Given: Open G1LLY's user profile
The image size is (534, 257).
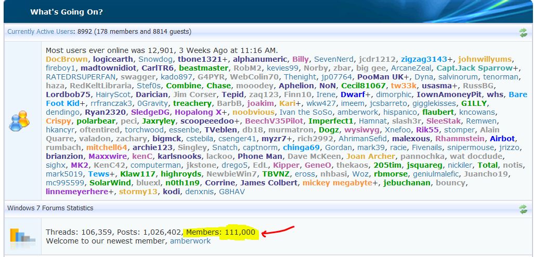Looking at the screenshot, I should (474, 103).
